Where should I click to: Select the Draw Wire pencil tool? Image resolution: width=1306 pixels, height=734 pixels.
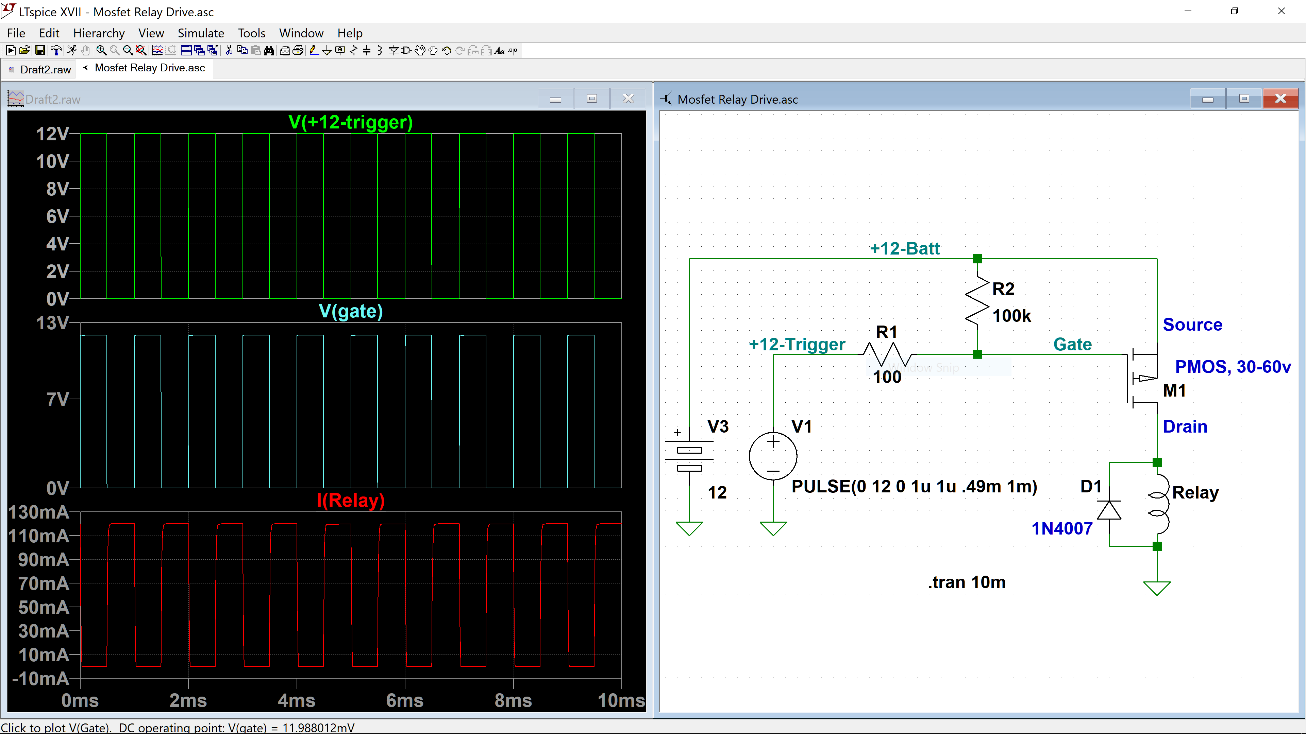[314, 51]
